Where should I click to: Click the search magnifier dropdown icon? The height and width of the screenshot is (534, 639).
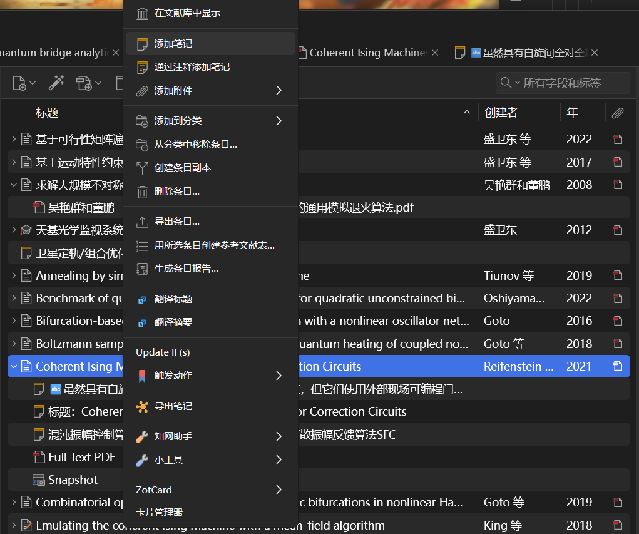tap(509, 83)
